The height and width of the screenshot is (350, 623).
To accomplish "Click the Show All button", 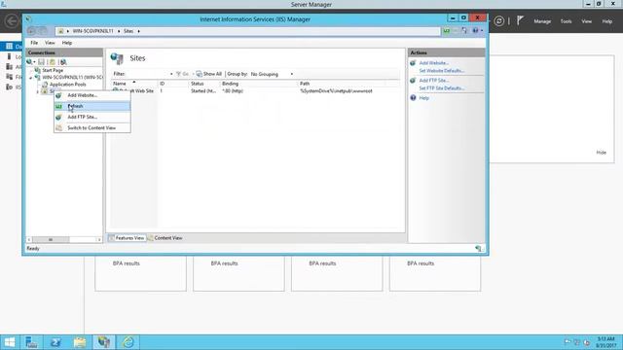I will [x=209, y=74].
